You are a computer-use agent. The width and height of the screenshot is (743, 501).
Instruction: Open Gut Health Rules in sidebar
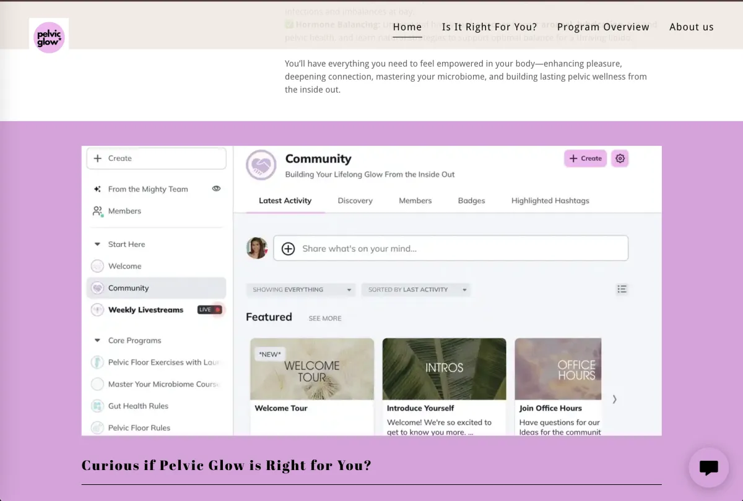coord(138,406)
